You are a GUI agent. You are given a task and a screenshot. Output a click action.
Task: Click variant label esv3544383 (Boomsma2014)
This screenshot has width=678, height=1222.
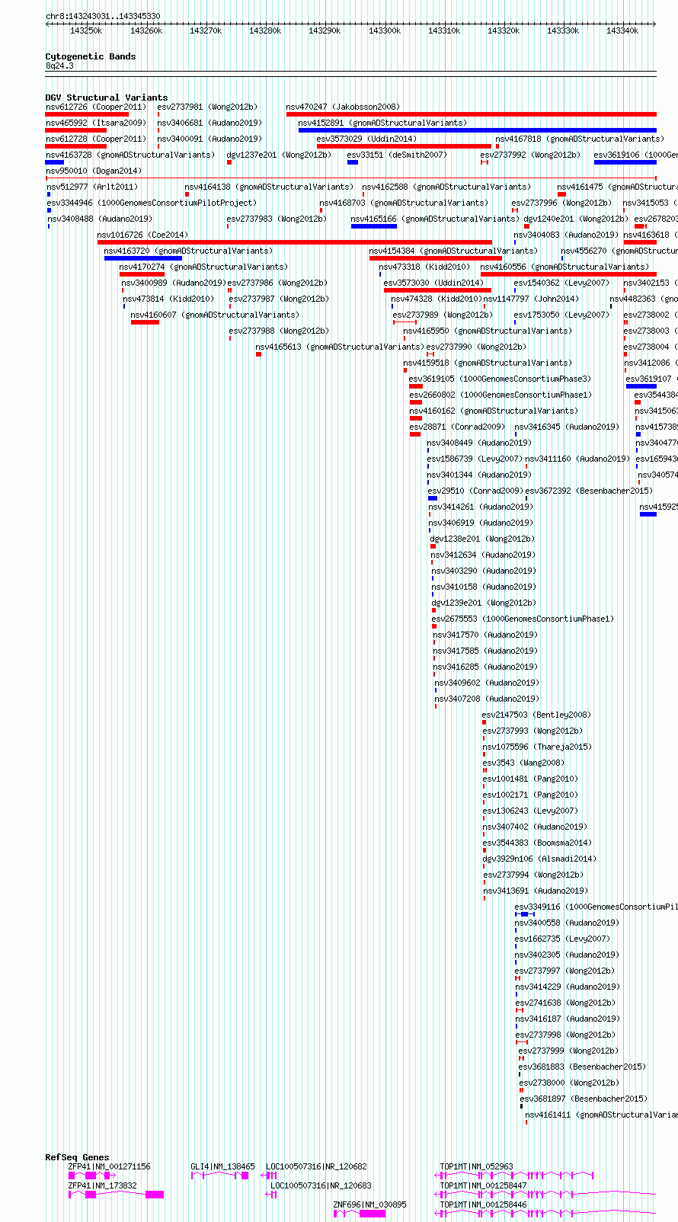click(x=538, y=843)
